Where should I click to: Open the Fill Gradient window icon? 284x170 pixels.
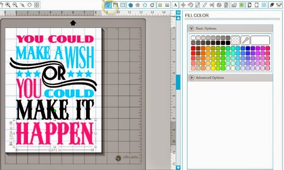[115, 5]
